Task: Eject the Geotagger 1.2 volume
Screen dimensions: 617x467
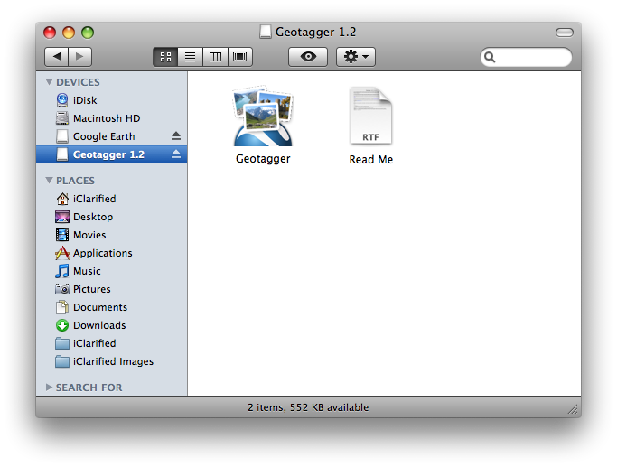Action: point(176,154)
